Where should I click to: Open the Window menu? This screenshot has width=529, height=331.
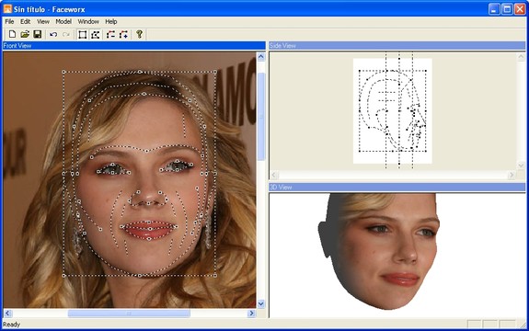tap(88, 21)
